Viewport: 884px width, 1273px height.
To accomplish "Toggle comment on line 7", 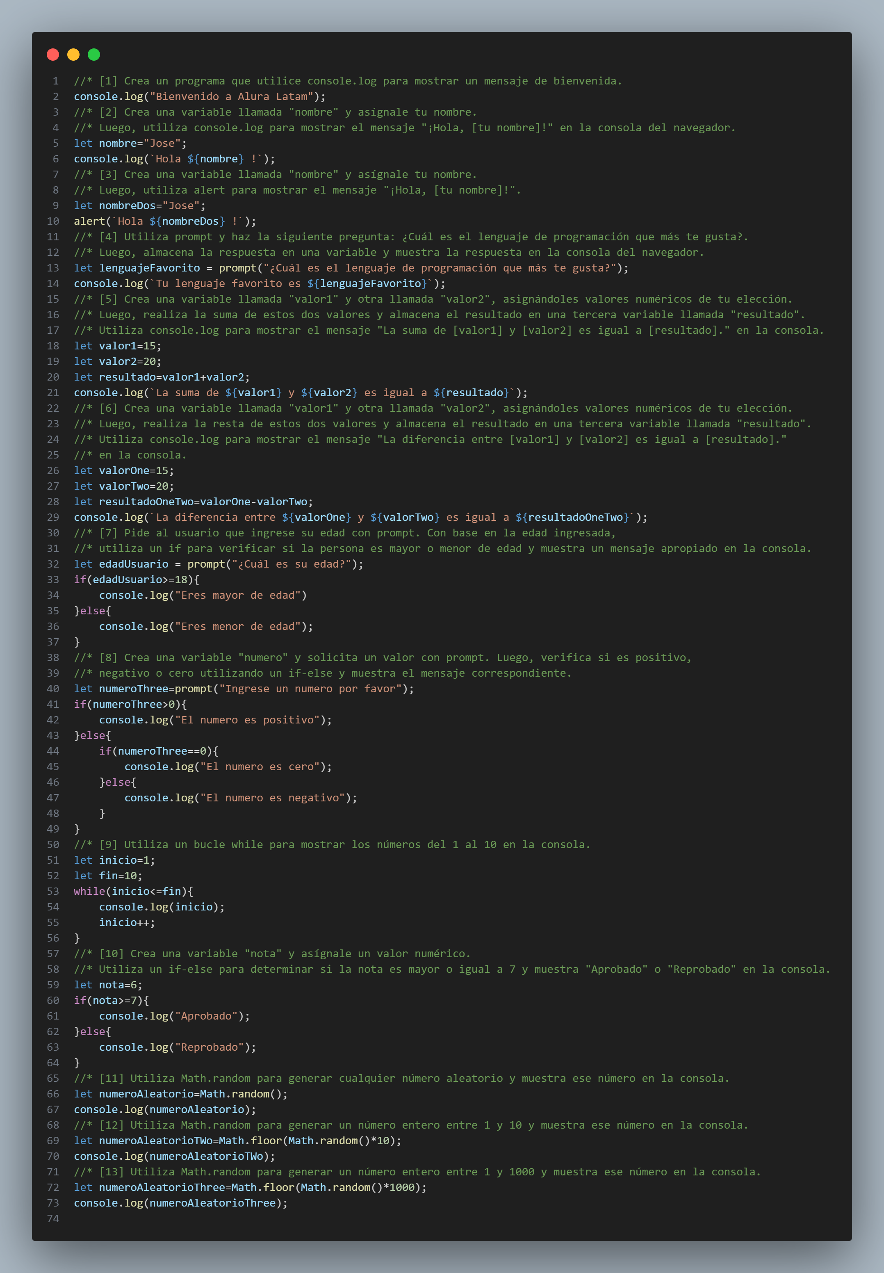I will [x=55, y=174].
